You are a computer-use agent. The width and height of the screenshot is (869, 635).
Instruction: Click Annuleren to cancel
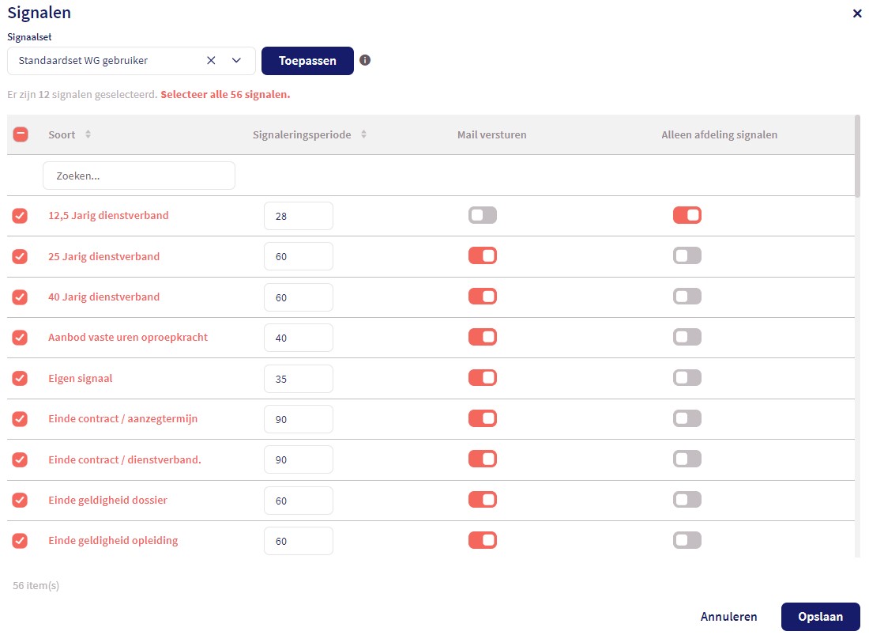point(728,617)
